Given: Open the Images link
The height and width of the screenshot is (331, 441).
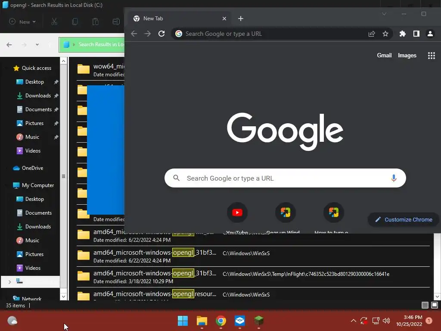Looking at the screenshot, I should (x=407, y=56).
